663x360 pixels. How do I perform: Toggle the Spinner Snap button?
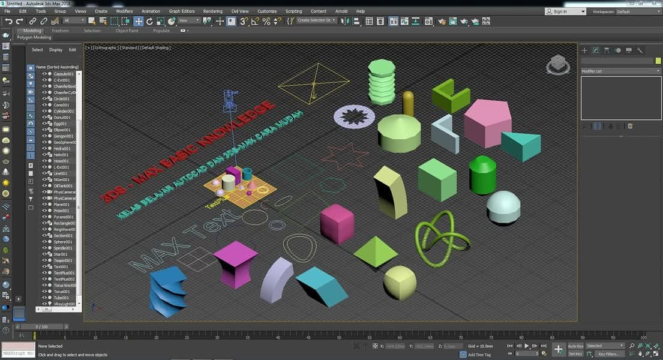(x=277, y=21)
